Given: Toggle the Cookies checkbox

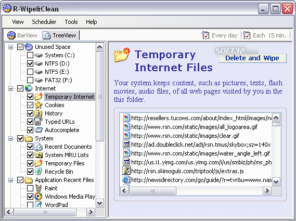Looking at the screenshot, I should pos(30,105).
